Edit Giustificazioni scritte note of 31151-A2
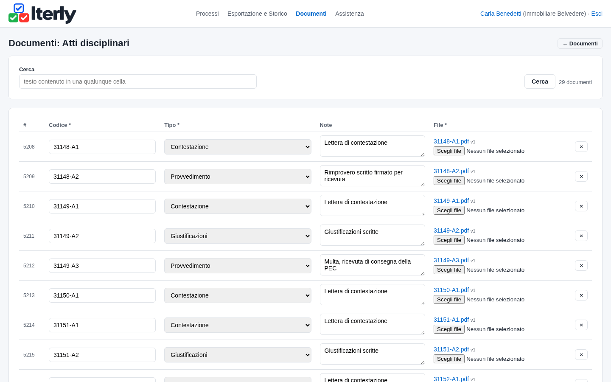The width and height of the screenshot is (611, 382). point(373,354)
